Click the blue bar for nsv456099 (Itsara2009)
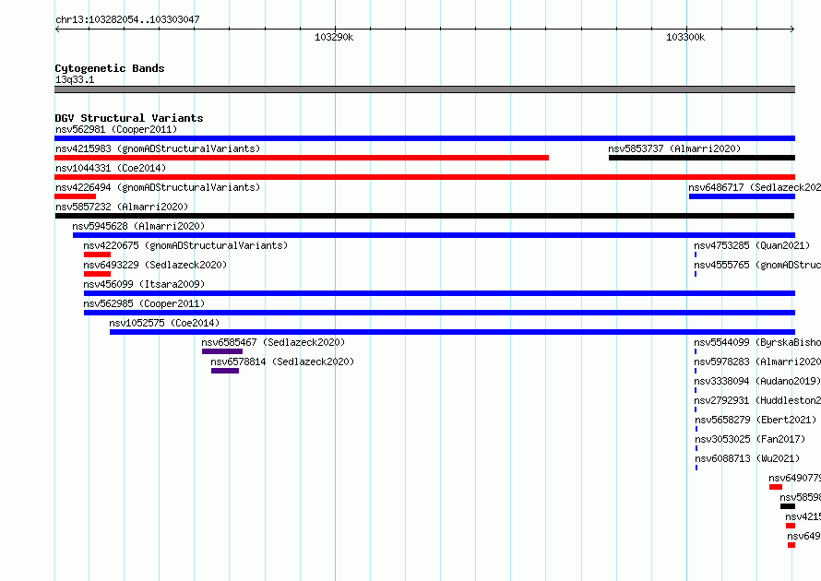Viewport: 821px width, 581px height. pyautogui.click(x=439, y=293)
